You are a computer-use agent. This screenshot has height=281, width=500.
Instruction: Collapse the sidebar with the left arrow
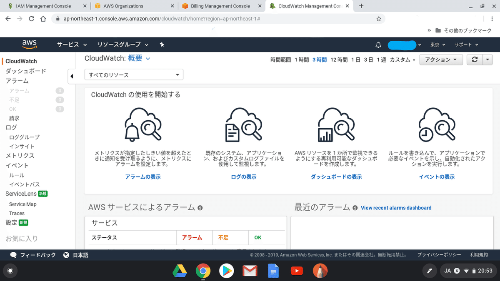tap(72, 76)
